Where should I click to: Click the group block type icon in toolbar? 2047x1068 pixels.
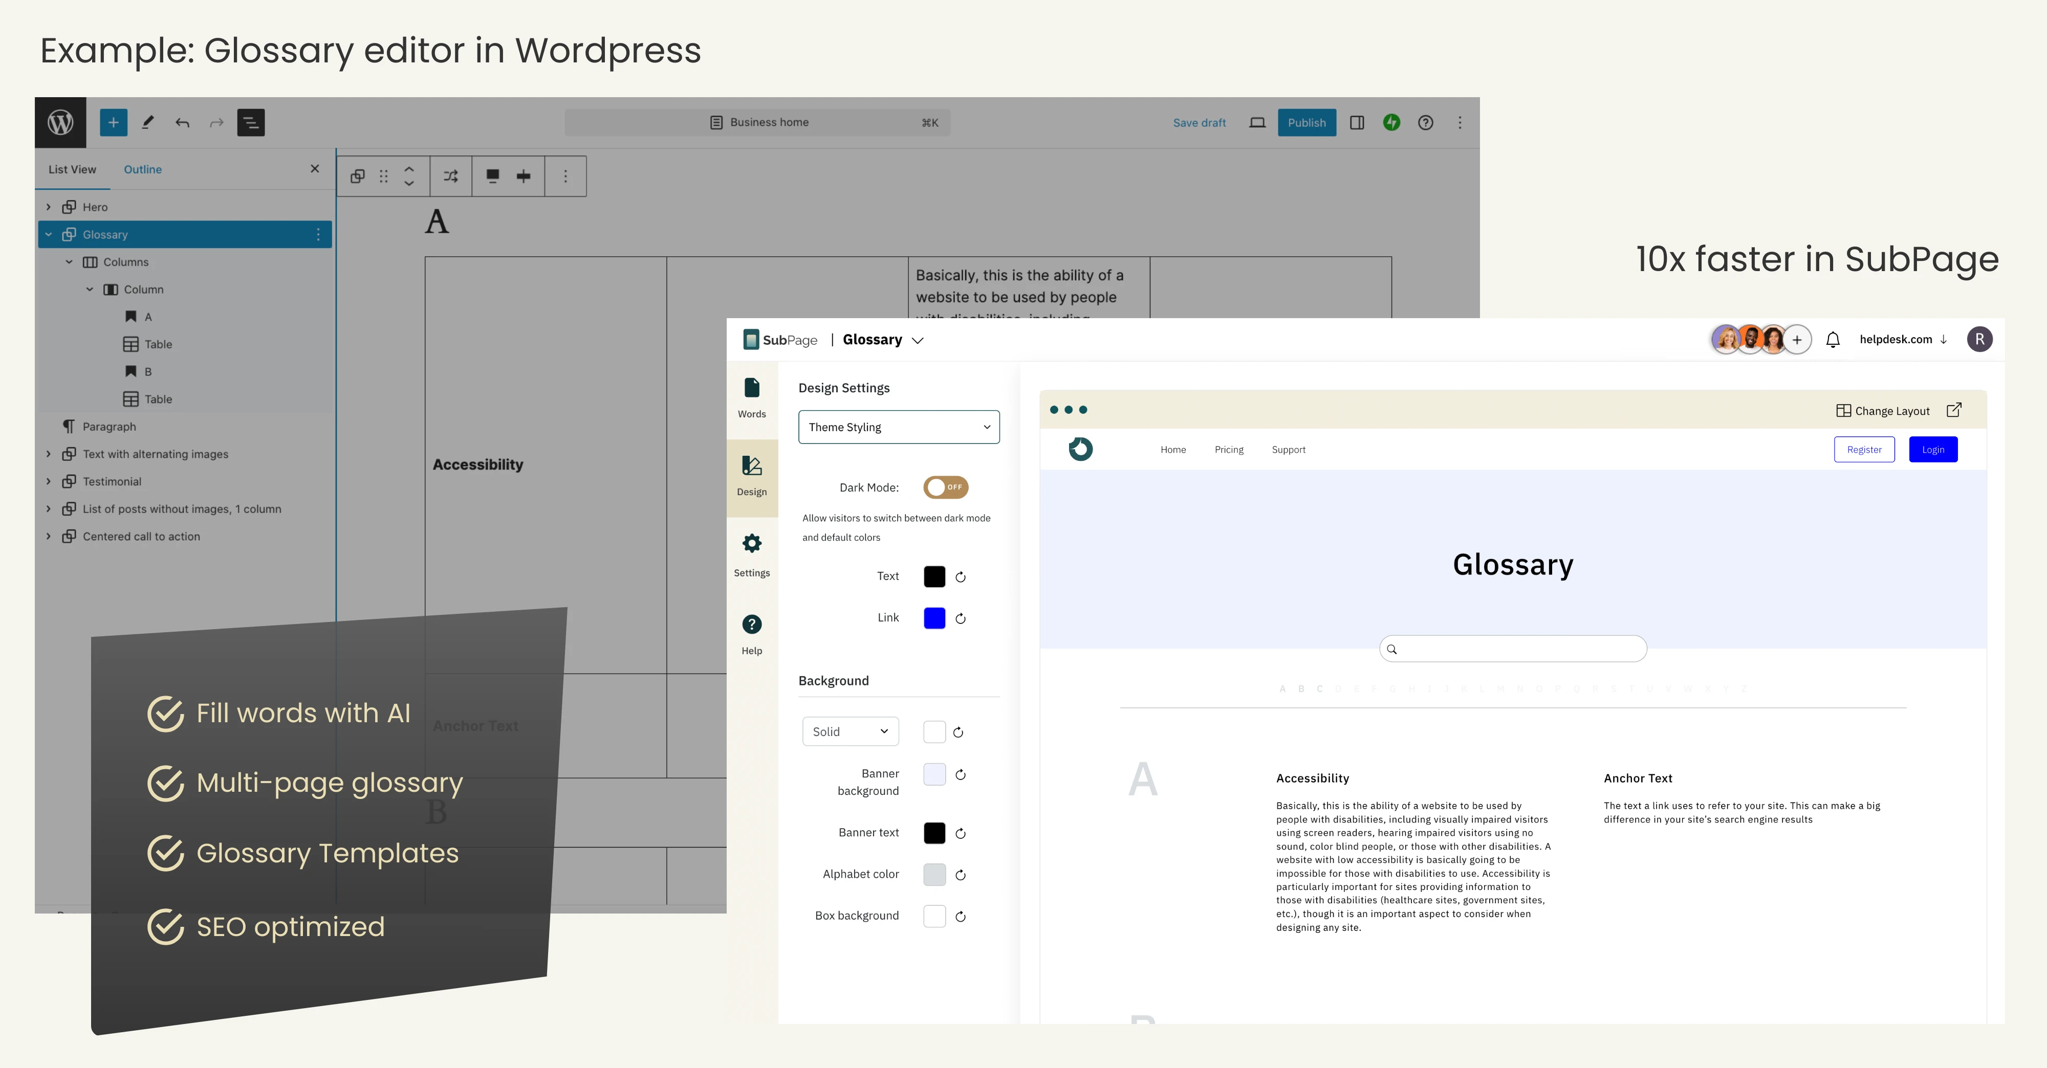click(358, 176)
